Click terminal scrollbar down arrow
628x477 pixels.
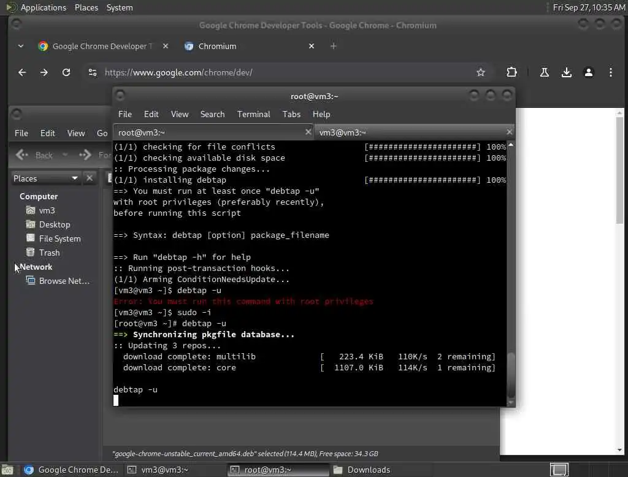tap(511, 403)
